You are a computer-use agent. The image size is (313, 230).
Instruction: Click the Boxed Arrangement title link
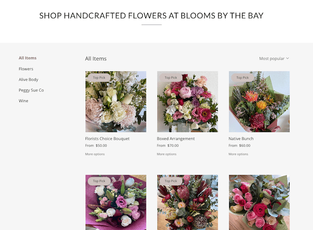coord(176,139)
